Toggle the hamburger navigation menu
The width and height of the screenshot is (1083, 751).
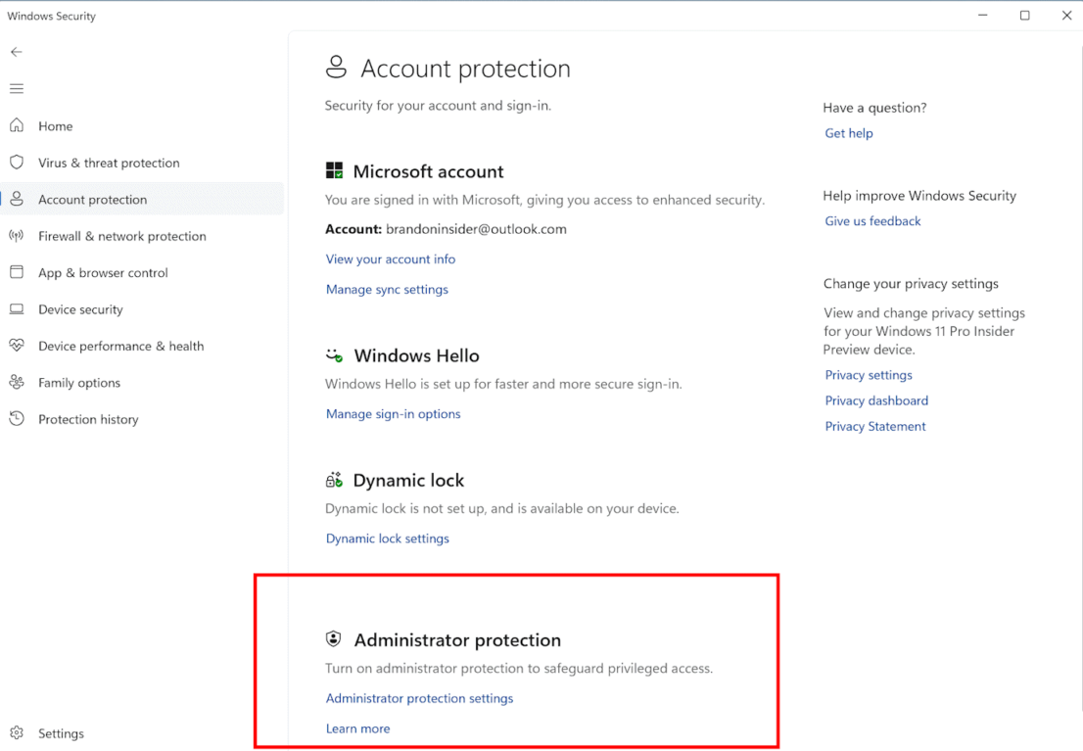tap(17, 89)
